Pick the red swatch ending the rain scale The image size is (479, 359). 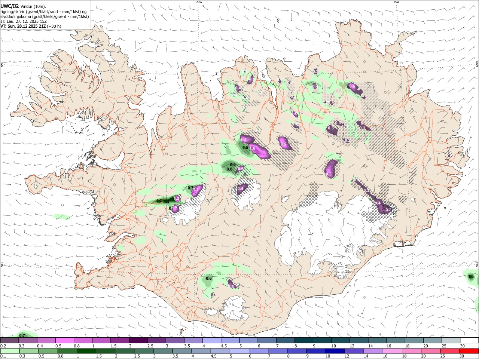469,351
